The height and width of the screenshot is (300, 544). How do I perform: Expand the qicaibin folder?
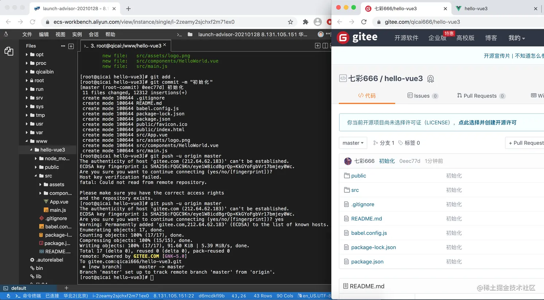(27, 72)
